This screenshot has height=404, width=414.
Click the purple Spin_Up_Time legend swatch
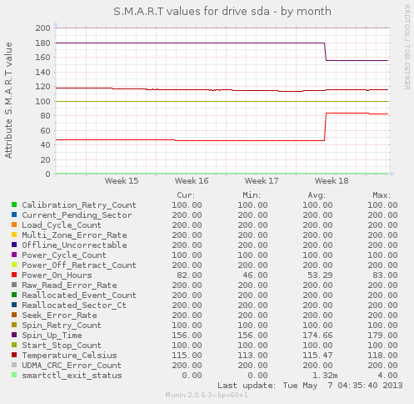coord(14,335)
